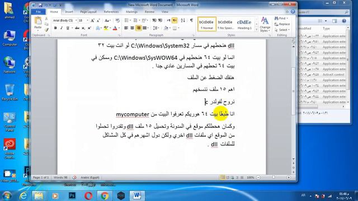Open the font name dropdown
Viewport: 358px width, 201px height.
click(76, 21)
